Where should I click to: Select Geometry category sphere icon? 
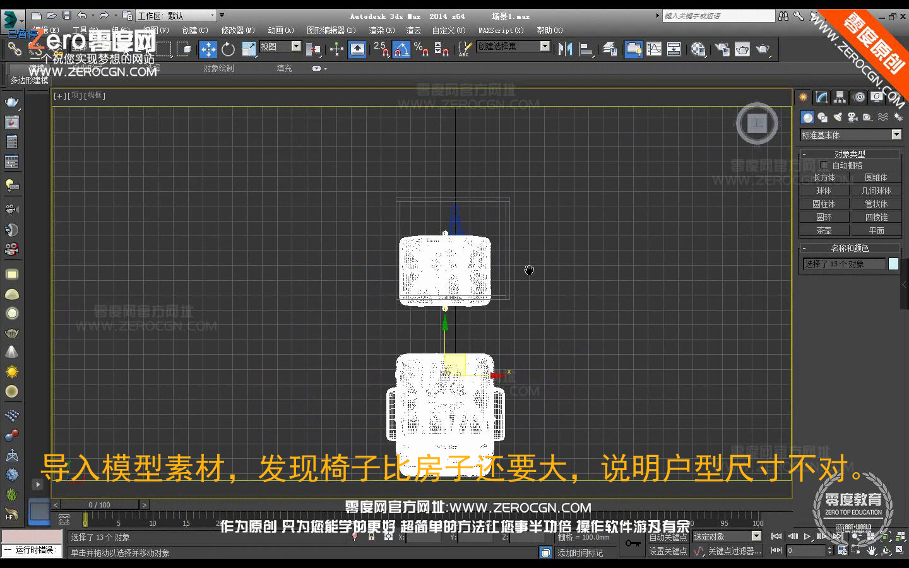[x=807, y=117]
